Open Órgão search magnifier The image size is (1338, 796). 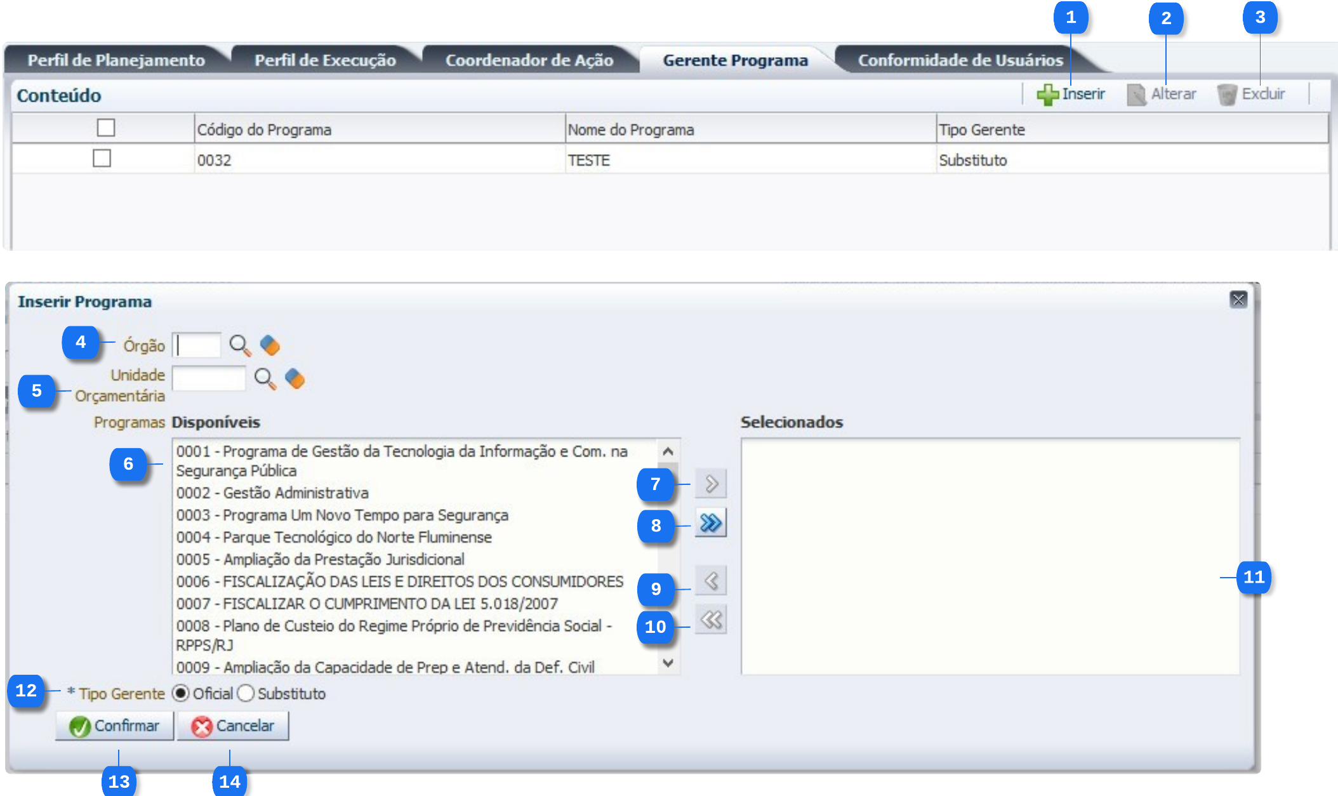pyautogui.click(x=240, y=345)
